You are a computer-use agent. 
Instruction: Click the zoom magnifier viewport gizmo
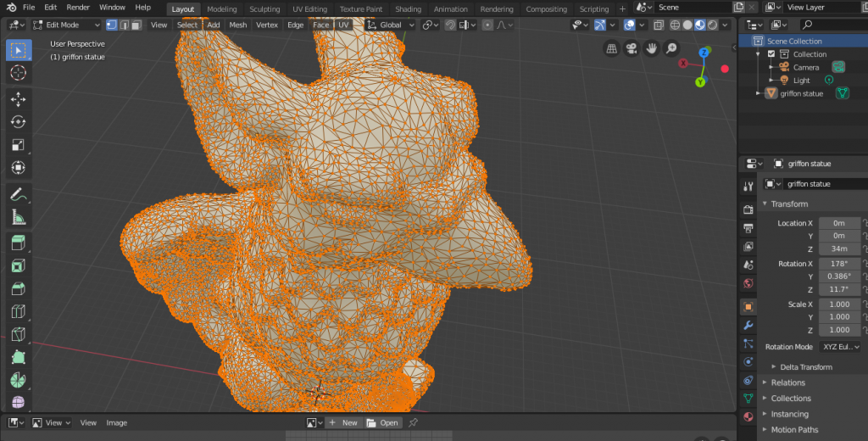pos(671,48)
